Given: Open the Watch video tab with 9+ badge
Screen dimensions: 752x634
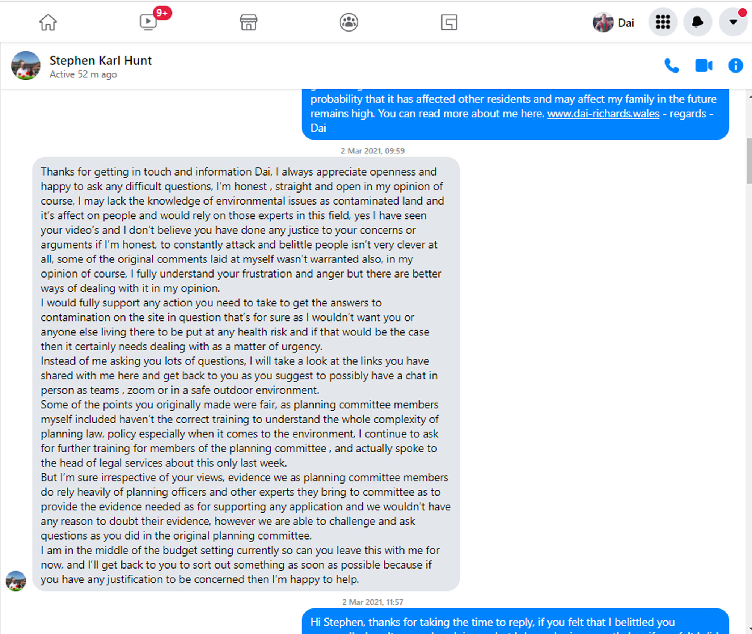Looking at the screenshot, I should (x=149, y=22).
